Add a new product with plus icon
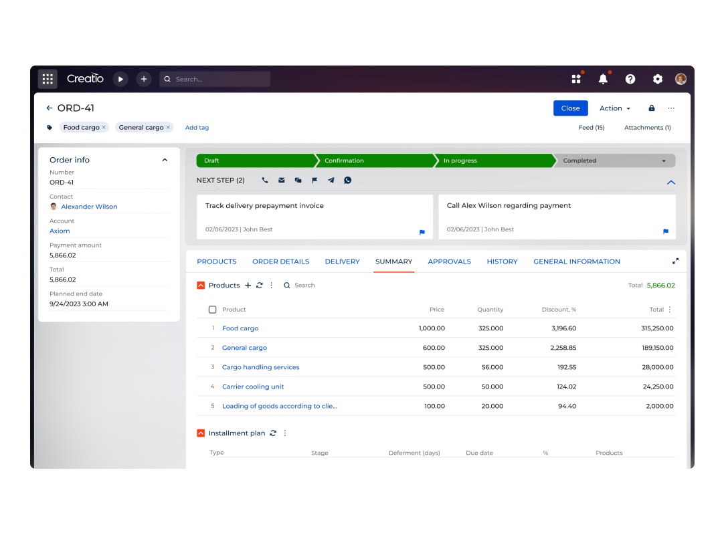 (248, 286)
